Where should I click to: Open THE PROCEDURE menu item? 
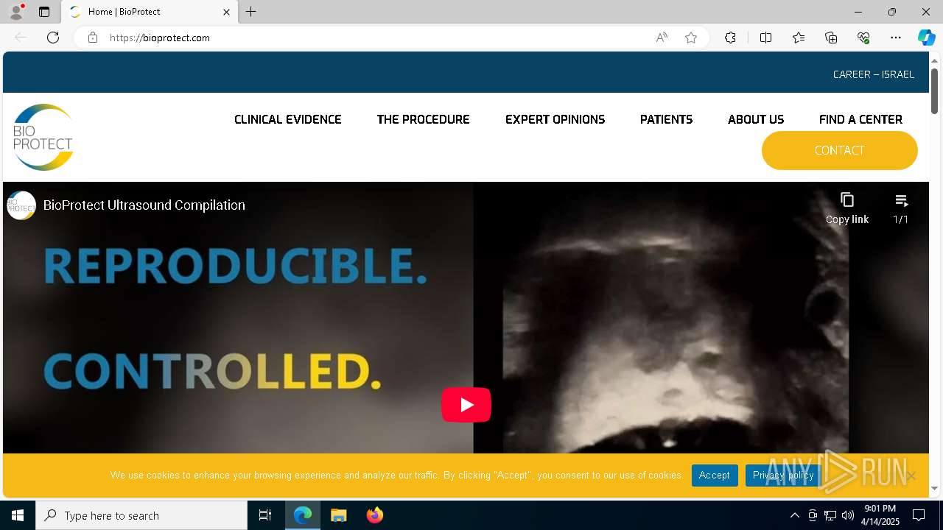(x=423, y=119)
